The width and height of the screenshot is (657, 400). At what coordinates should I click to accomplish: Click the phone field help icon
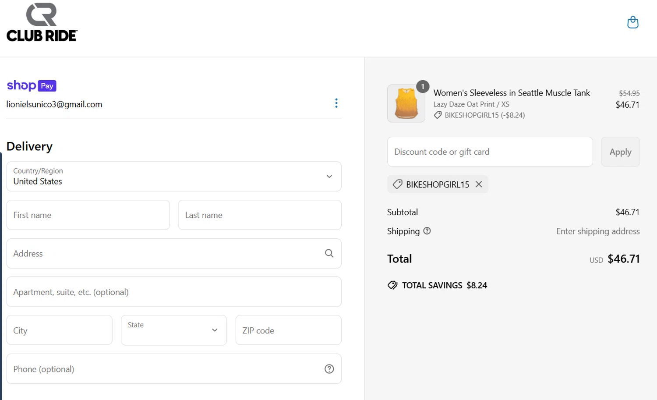point(329,369)
